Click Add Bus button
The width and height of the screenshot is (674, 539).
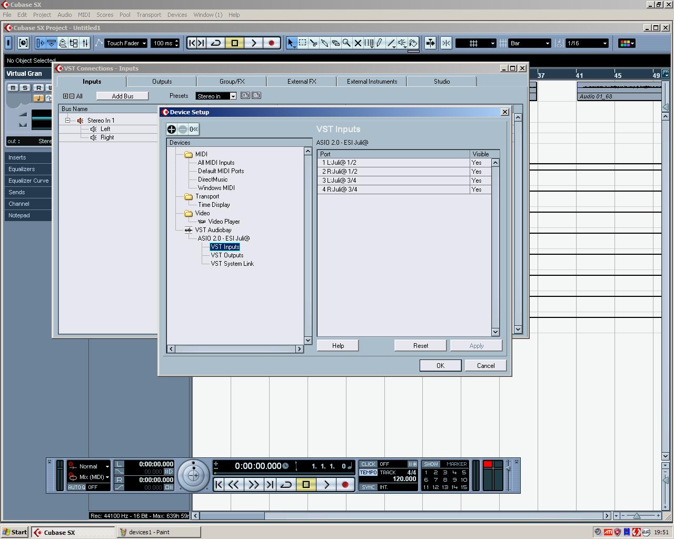[x=123, y=96]
